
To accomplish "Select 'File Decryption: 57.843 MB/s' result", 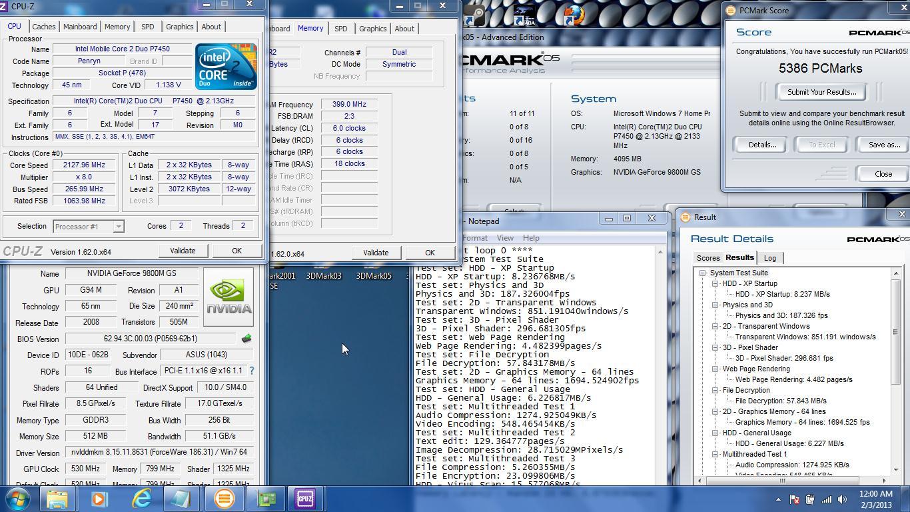I will (x=781, y=401).
